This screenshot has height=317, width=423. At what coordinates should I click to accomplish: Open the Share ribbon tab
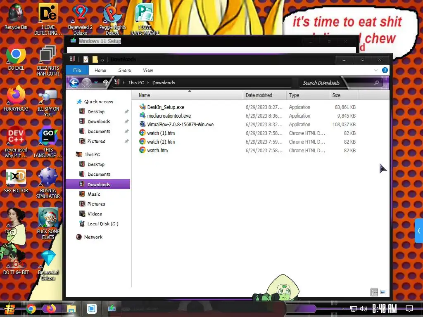click(x=125, y=70)
